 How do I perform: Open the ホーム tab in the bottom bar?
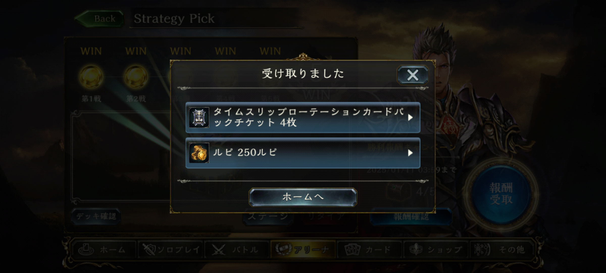click(104, 250)
